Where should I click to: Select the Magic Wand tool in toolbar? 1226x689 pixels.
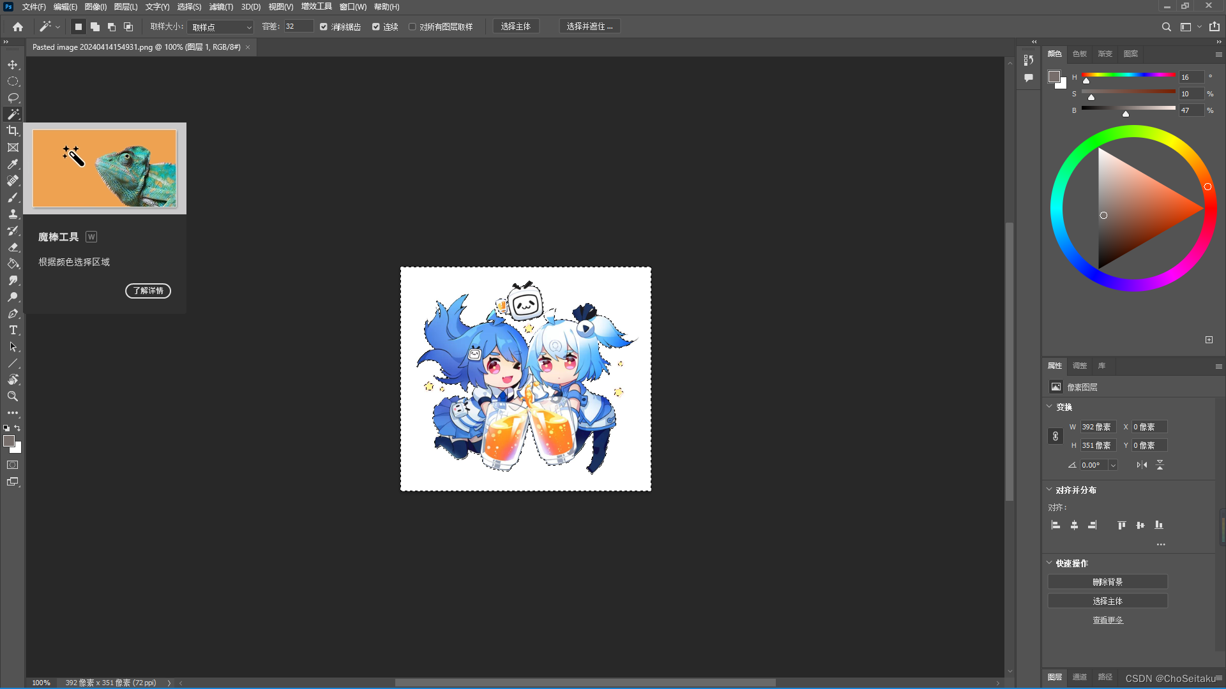tap(13, 114)
